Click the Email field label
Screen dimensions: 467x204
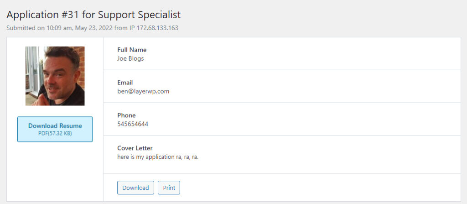125,83
